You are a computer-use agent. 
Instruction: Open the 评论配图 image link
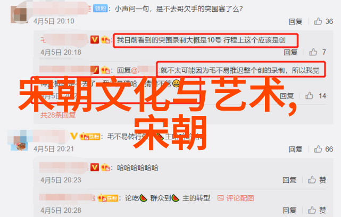tap(236, 198)
